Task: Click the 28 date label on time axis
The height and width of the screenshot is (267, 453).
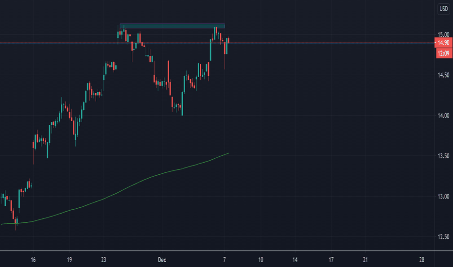Action: (422, 260)
